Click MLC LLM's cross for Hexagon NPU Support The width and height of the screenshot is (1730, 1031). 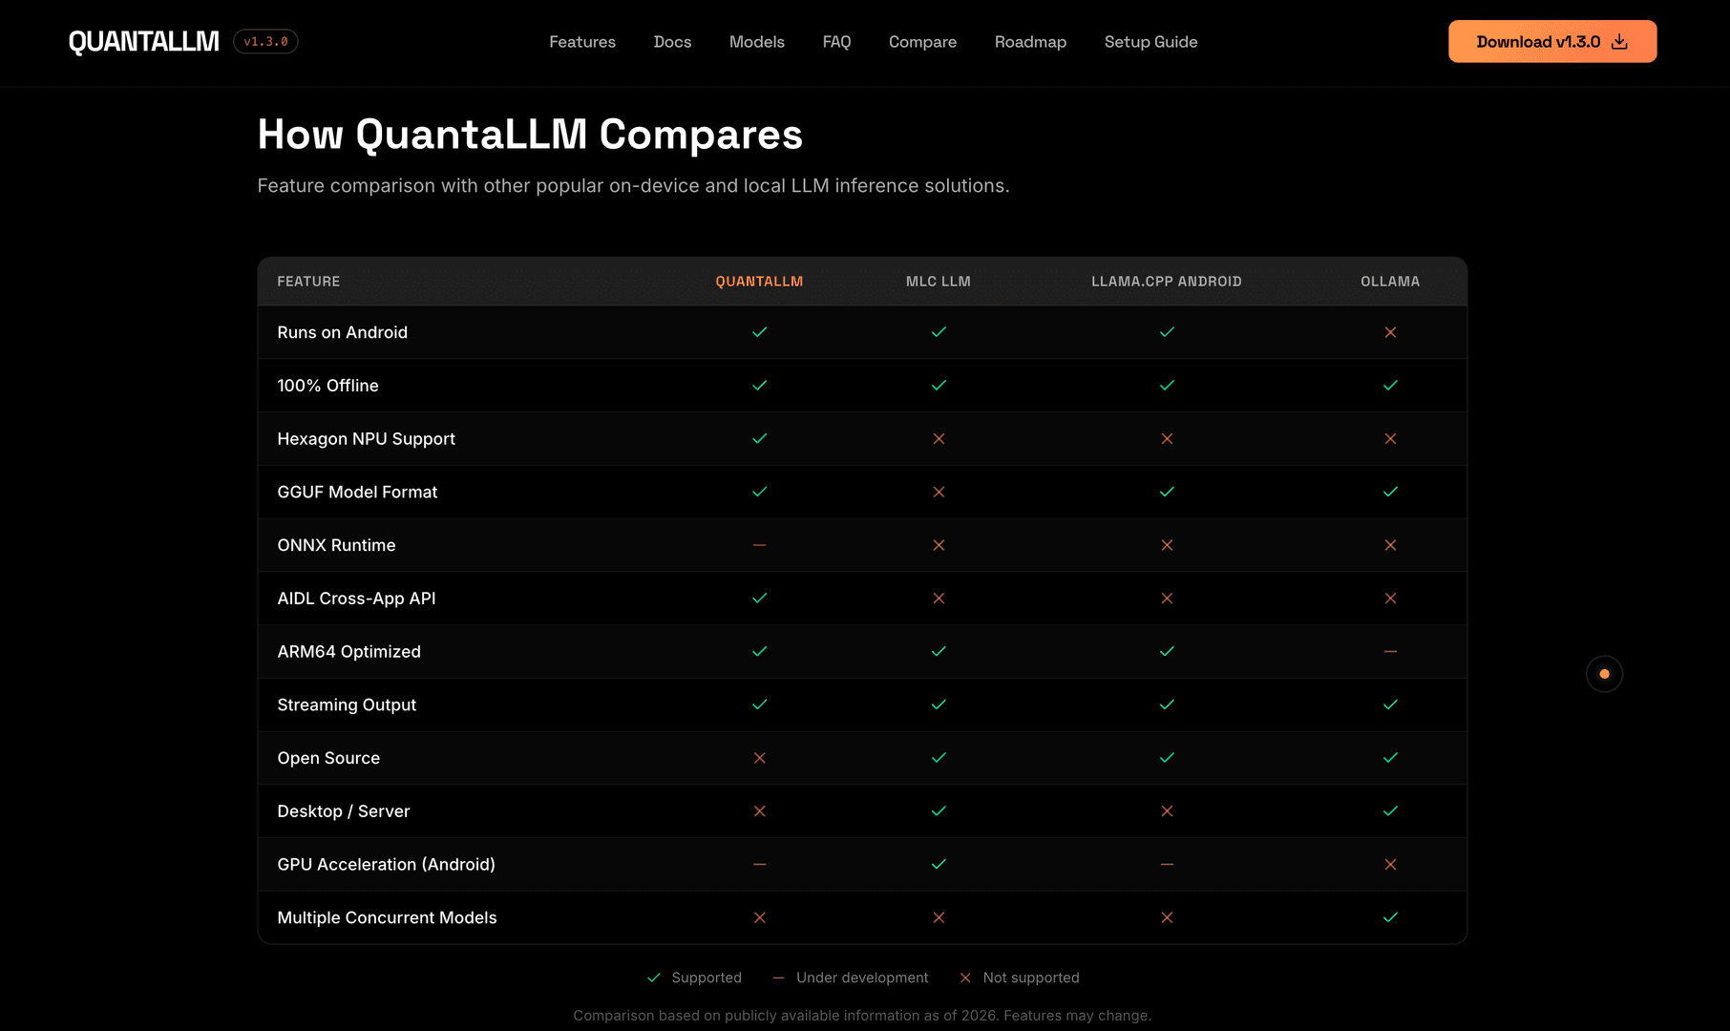[x=939, y=439]
